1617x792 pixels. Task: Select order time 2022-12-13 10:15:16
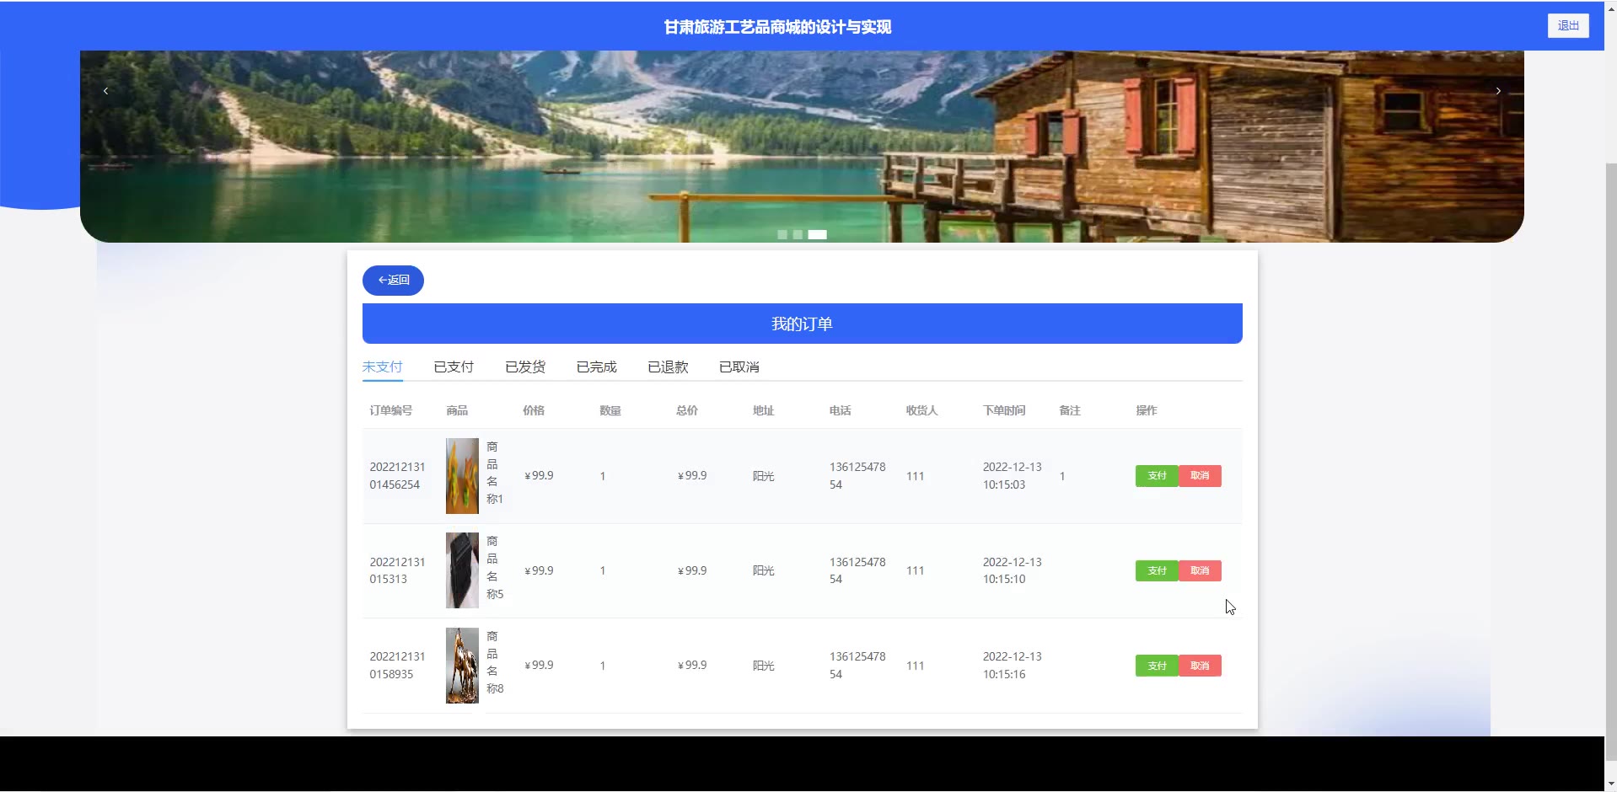(x=1013, y=666)
